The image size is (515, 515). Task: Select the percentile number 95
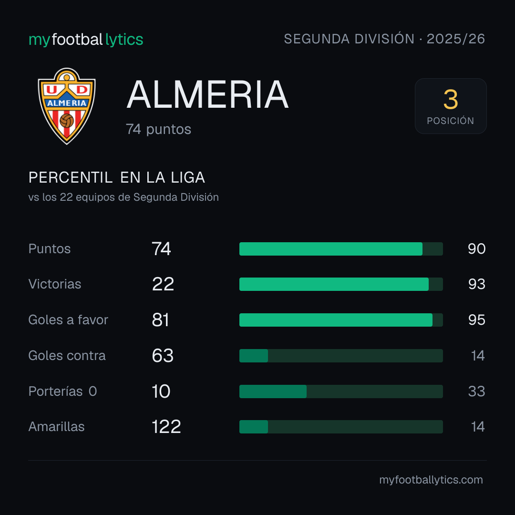click(x=476, y=320)
